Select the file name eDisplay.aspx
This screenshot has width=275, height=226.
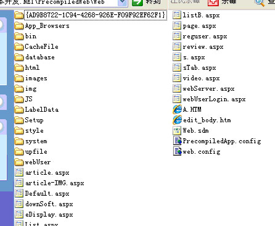[49, 214]
